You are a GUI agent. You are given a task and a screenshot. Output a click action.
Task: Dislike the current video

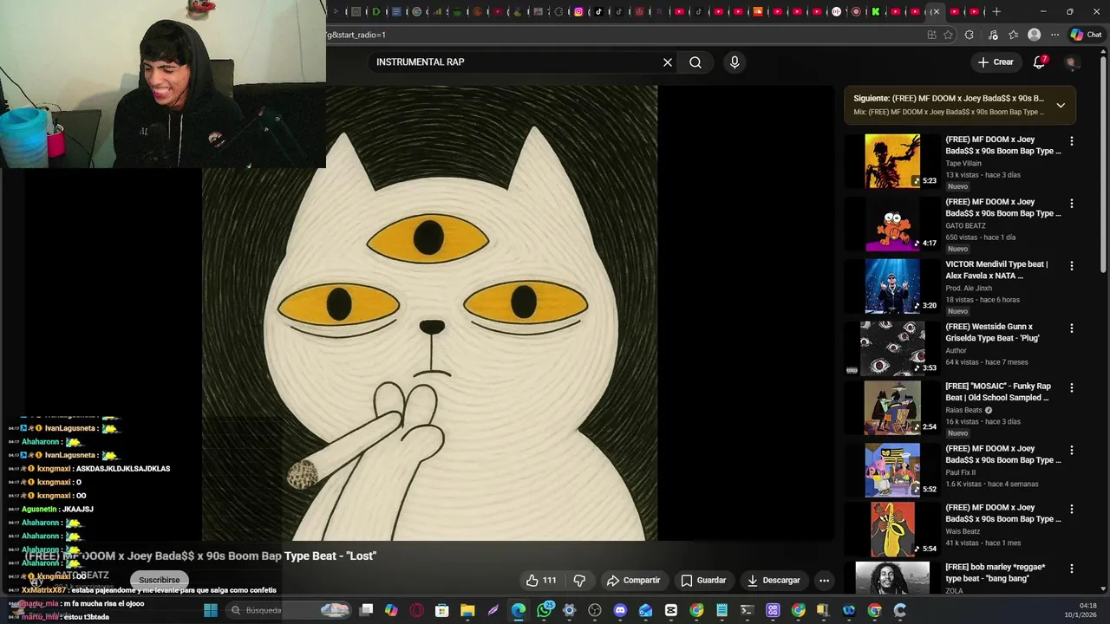(579, 581)
